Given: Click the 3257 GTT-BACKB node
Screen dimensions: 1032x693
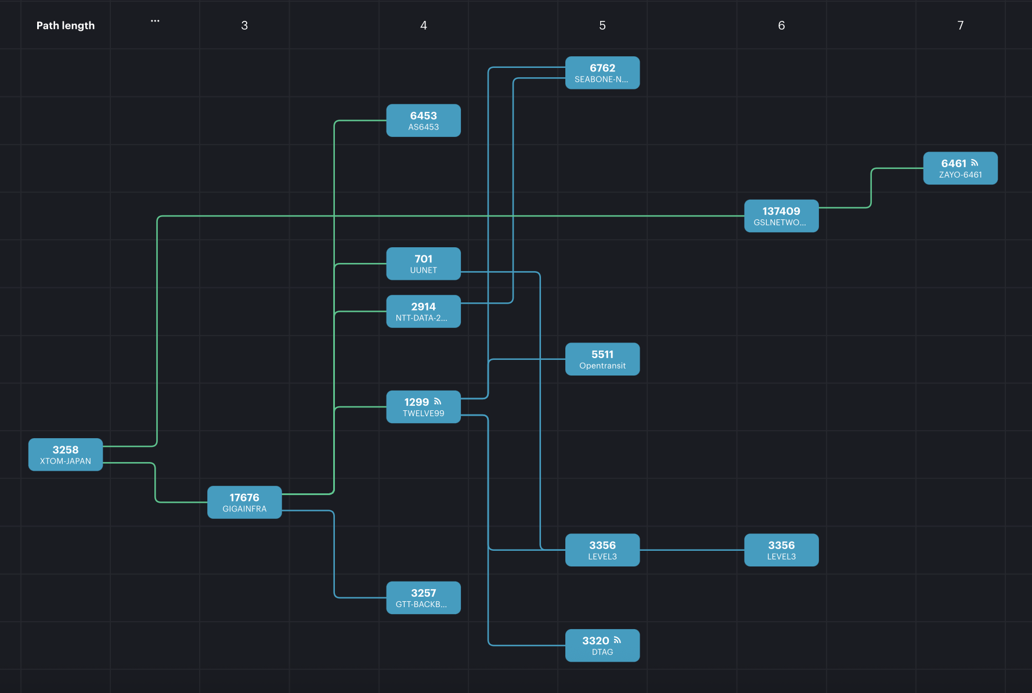Looking at the screenshot, I should tap(423, 598).
